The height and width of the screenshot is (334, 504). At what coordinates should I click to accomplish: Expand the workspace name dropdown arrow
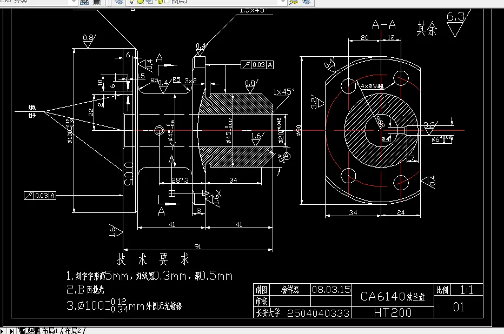pyautogui.click(x=74, y=2)
